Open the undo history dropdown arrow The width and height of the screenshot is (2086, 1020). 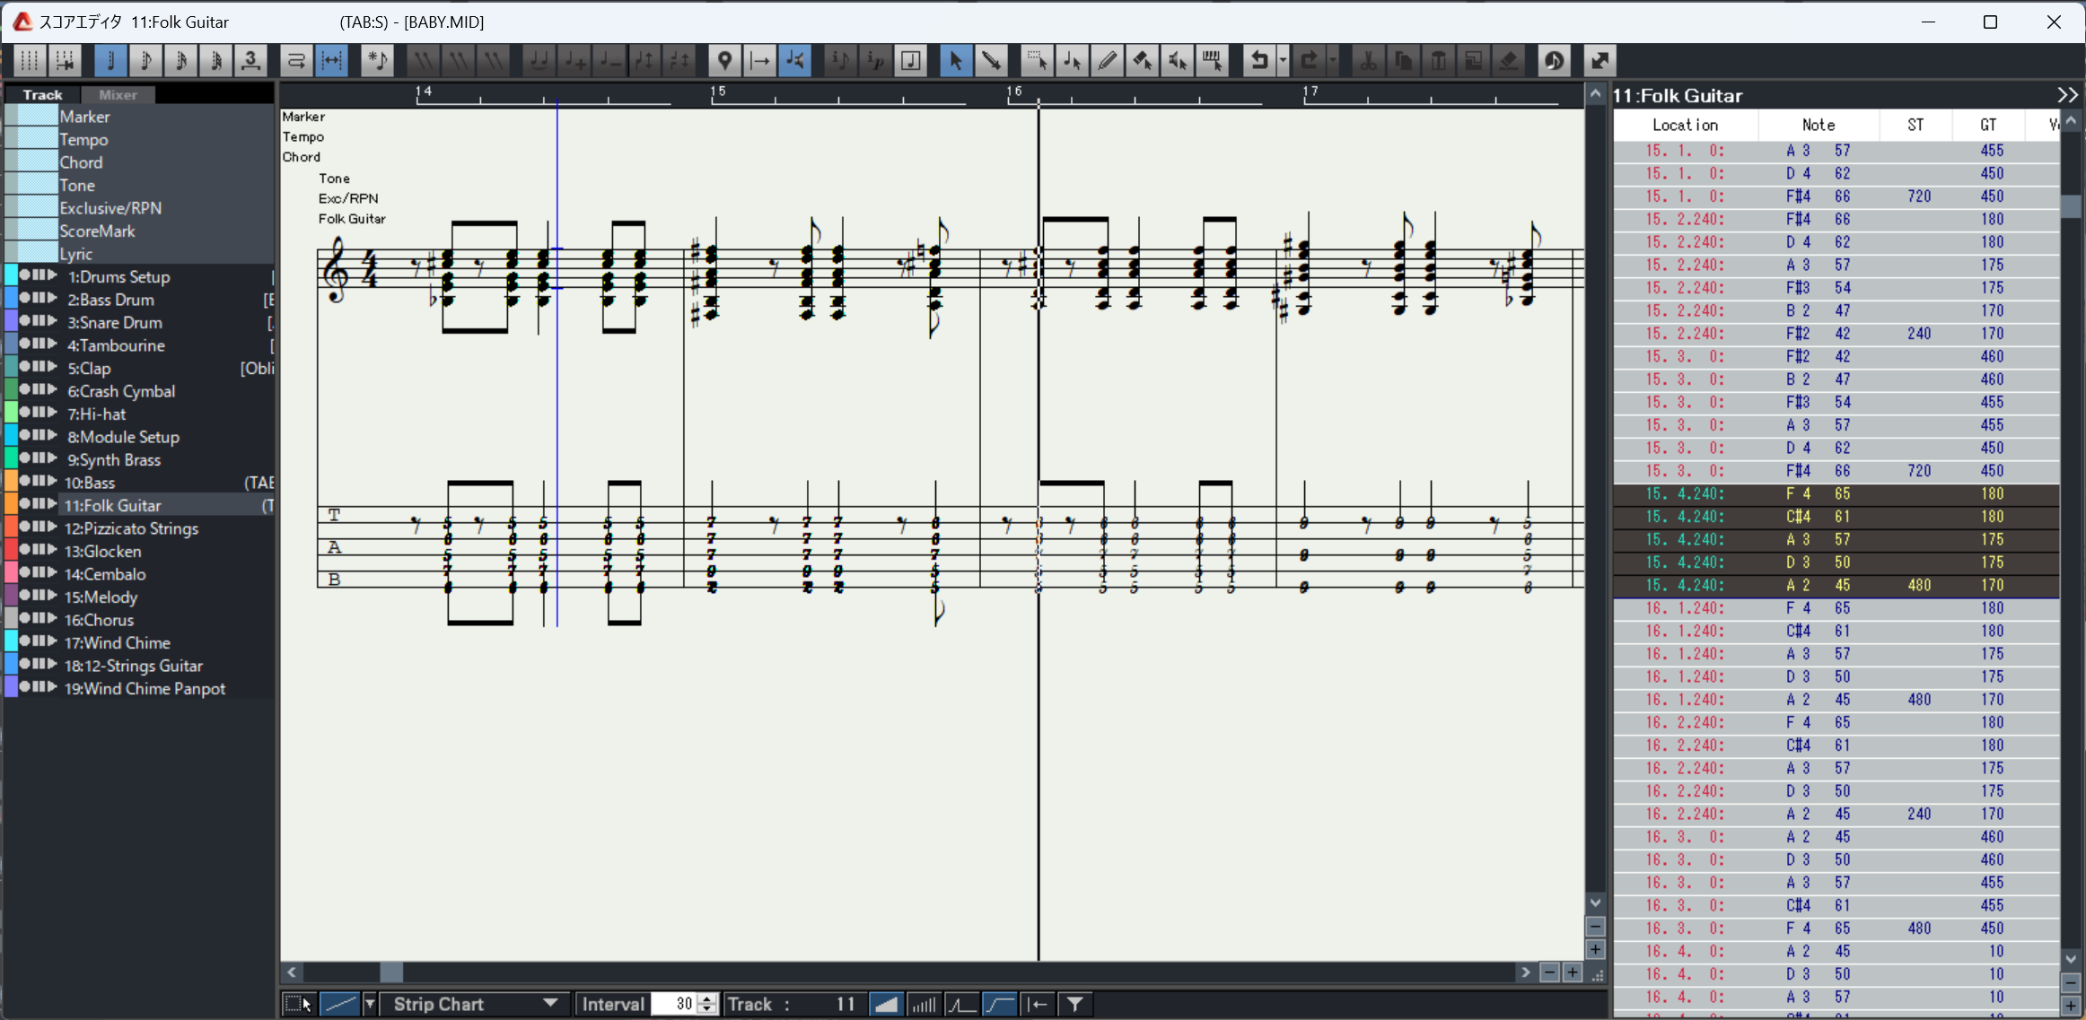[x=1283, y=61]
